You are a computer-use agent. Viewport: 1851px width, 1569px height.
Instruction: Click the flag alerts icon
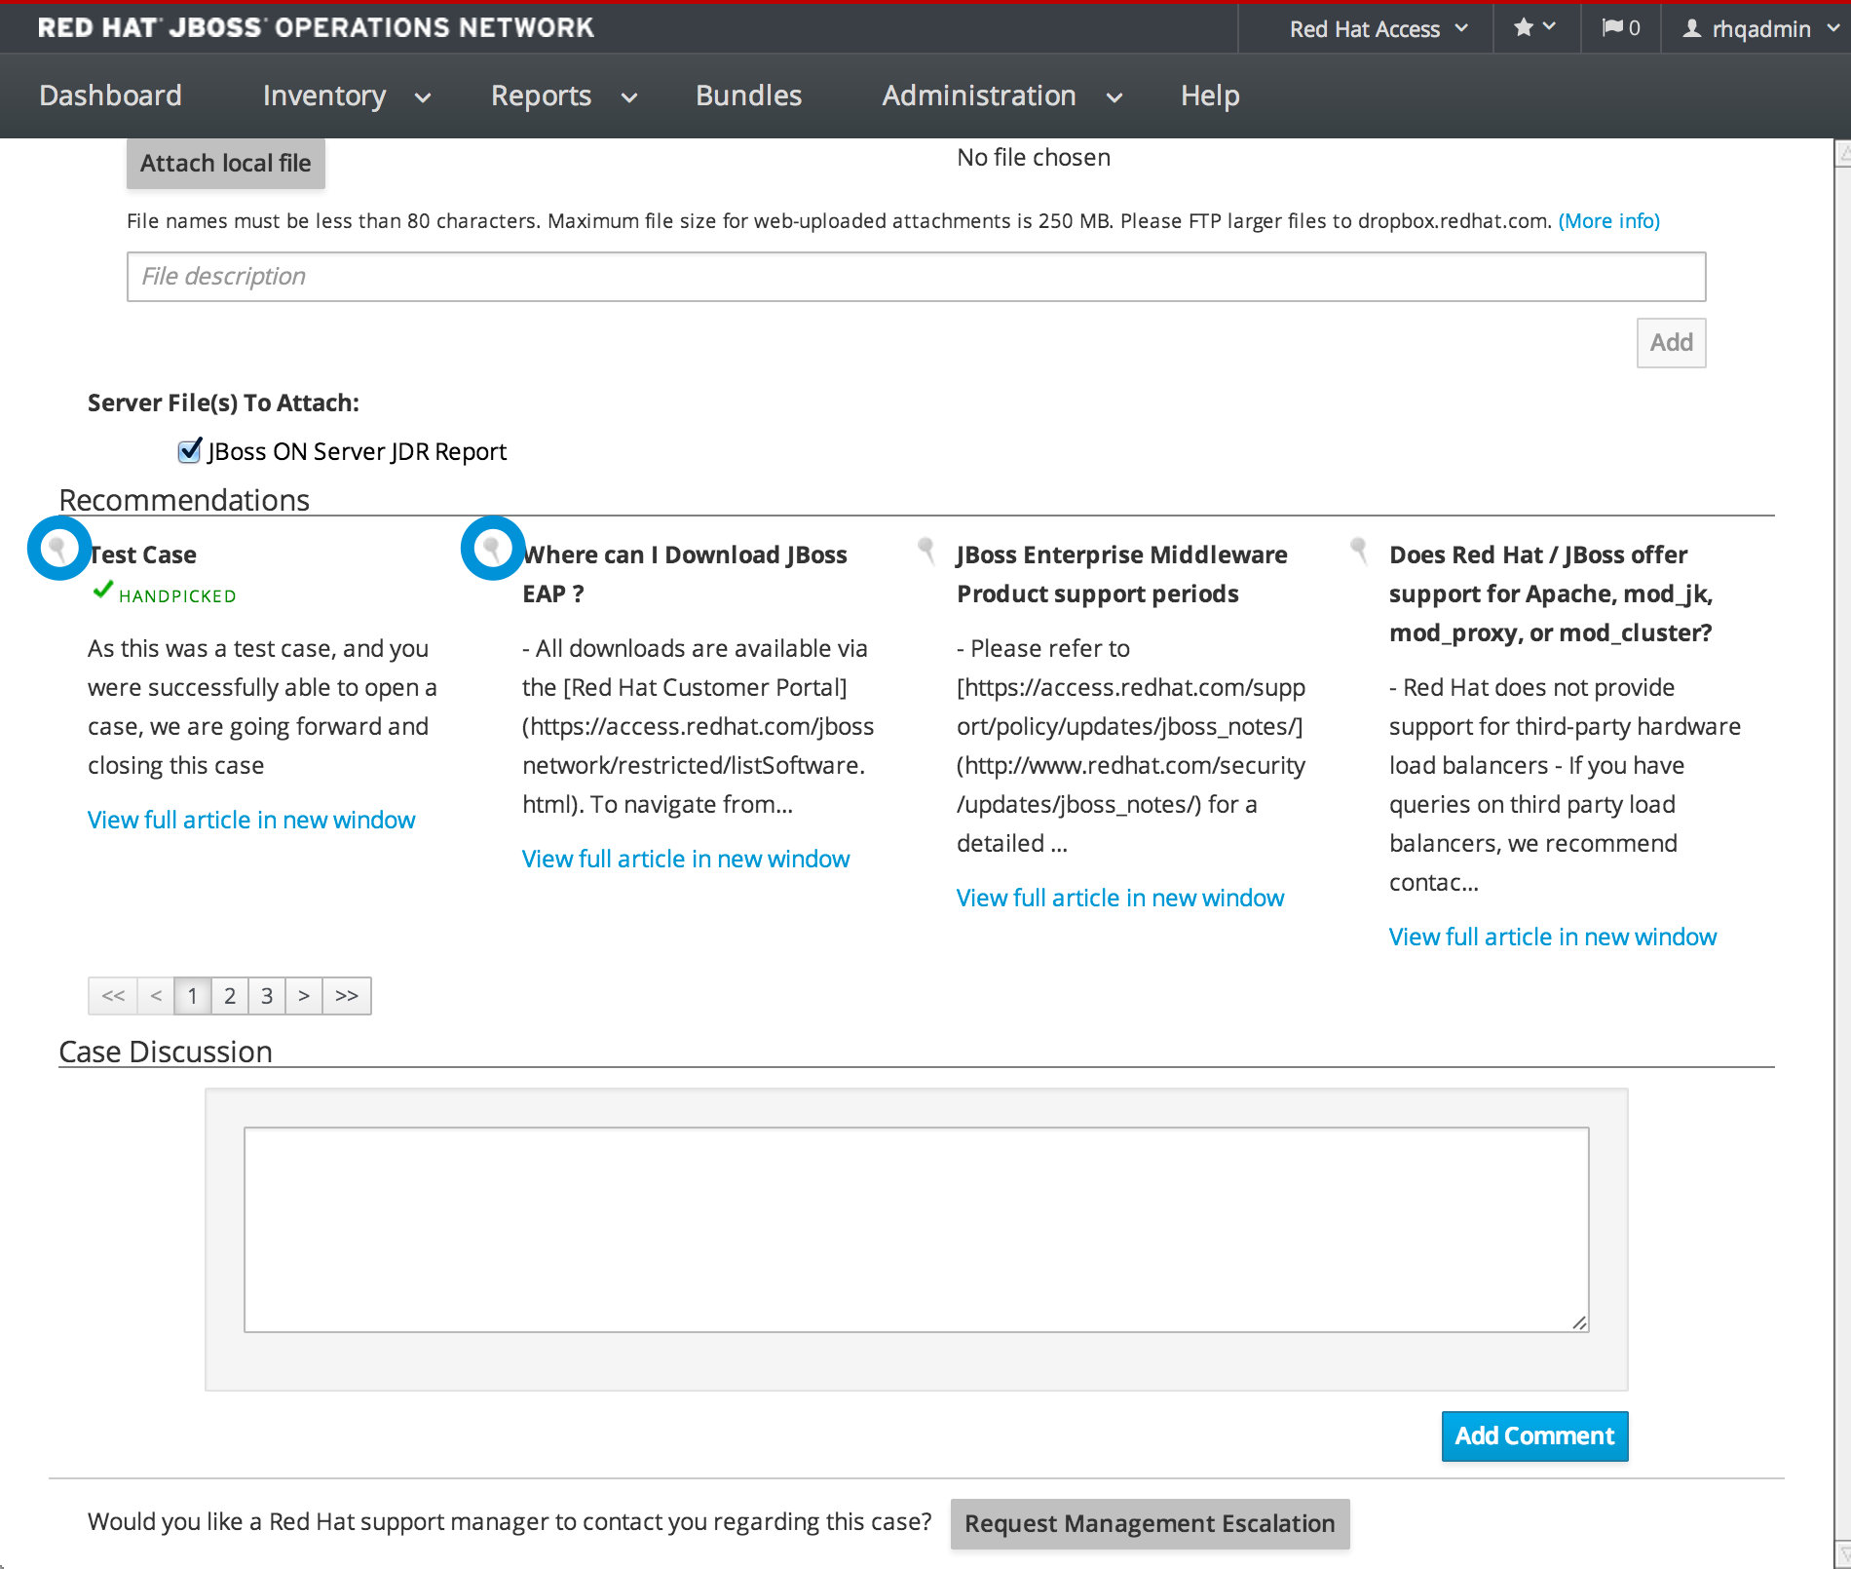pyautogui.click(x=1620, y=28)
